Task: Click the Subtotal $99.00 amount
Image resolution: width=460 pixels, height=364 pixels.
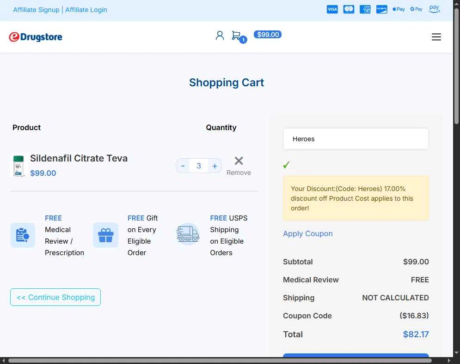Action: [x=416, y=262]
